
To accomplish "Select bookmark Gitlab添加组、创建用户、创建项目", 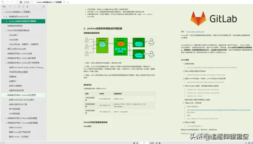I will coord(24,44).
